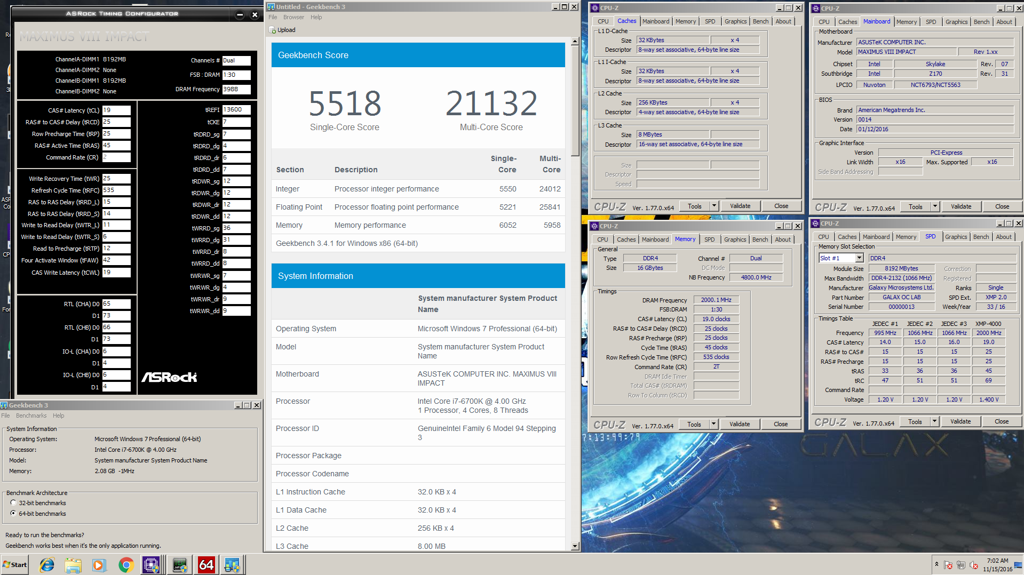
Task: Select 32-bit benchmarks radio button
Action: click(x=13, y=503)
